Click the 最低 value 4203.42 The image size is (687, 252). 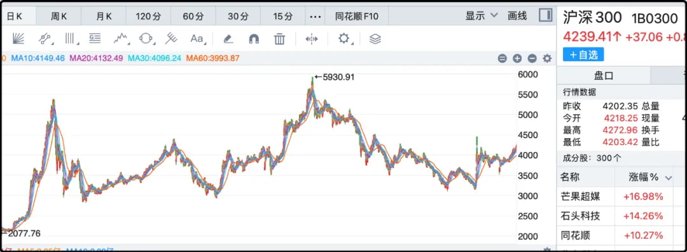[621, 143]
